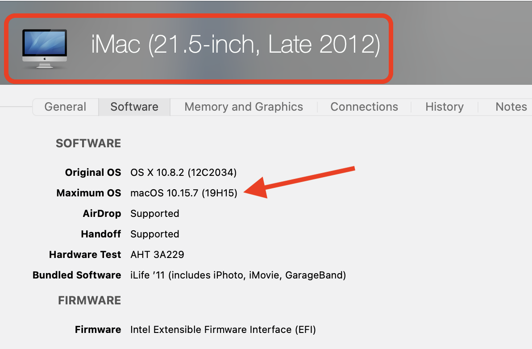Go to the Connections tab
This screenshot has height=349, width=532.
click(x=364, y=107)
